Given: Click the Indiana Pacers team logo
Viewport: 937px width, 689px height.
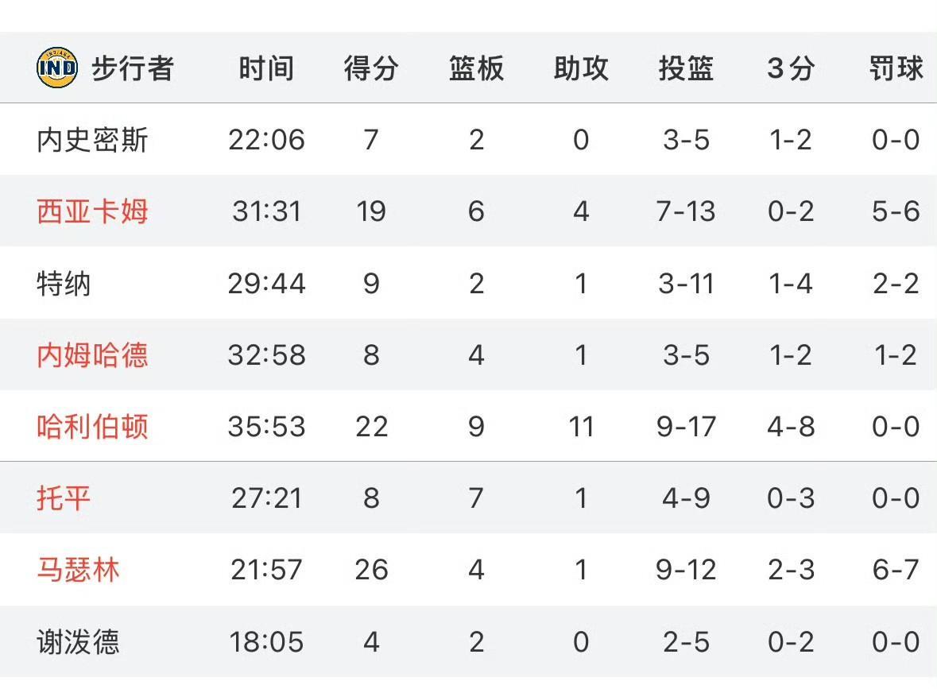Looking at the screenshot, I should coord(56,68).
